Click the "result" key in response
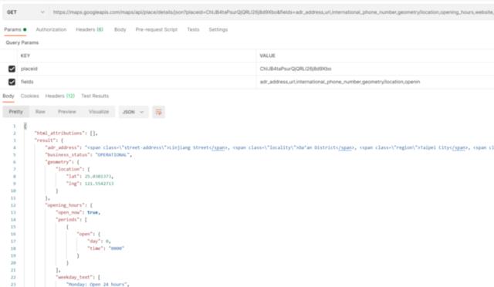This screenshot has height=287, width=494. pos(45,140)
